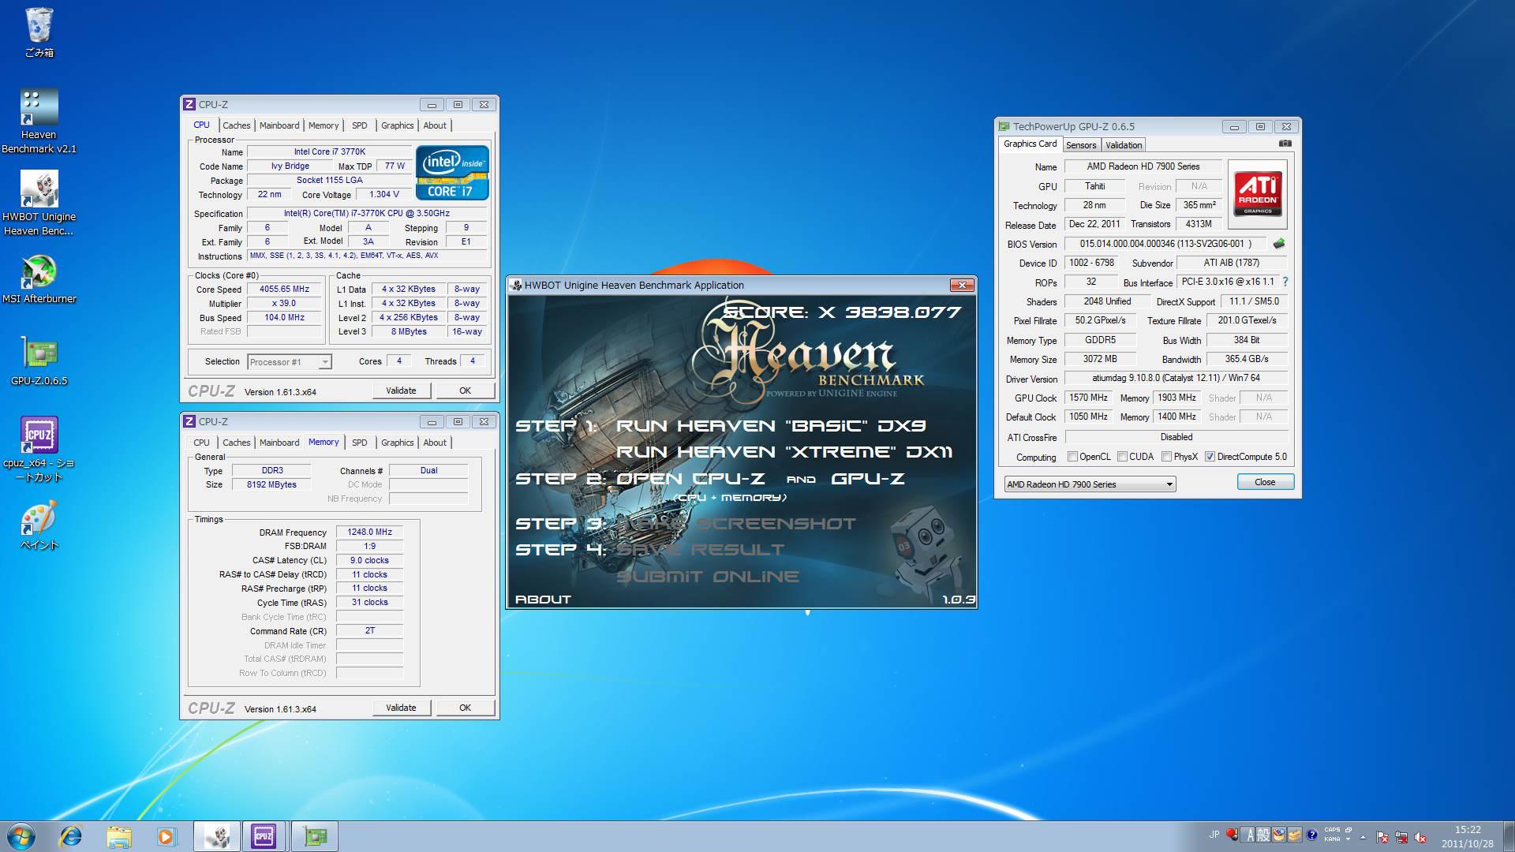The height and width of the screenshot is (852, 1515).
Task: Click the ATI Radeon logo in GPU-Z
Action: (x=1258, y=194)
